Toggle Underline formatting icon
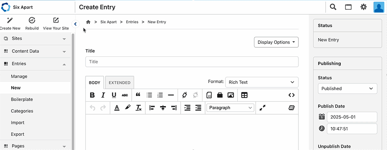 point(114,95)
